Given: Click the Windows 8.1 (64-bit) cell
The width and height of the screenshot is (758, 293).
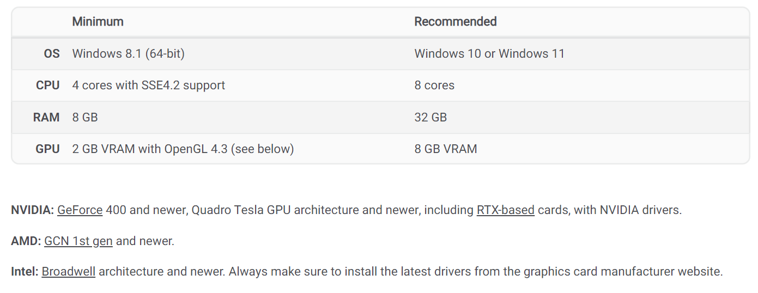Looking at the screenshot, I should pos(128,53).
